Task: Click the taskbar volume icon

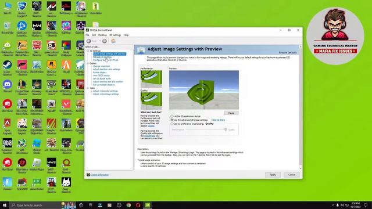Action: 342,205
